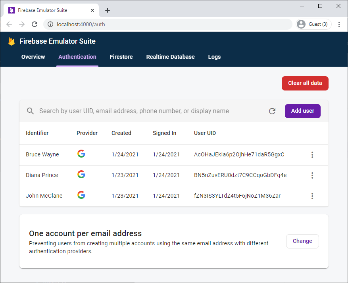The width and height of the screenshot is (348, 283).
Task: Click the Signed In column header
Action: point(164,133)
